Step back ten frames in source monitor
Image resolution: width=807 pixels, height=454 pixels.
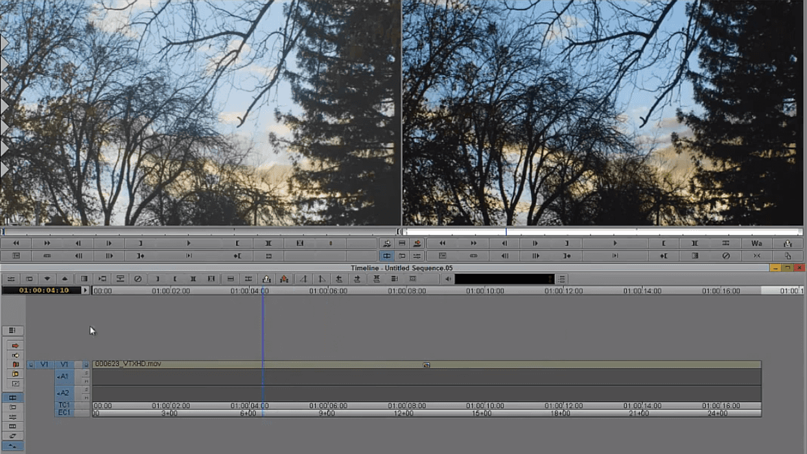click(78, 256)
